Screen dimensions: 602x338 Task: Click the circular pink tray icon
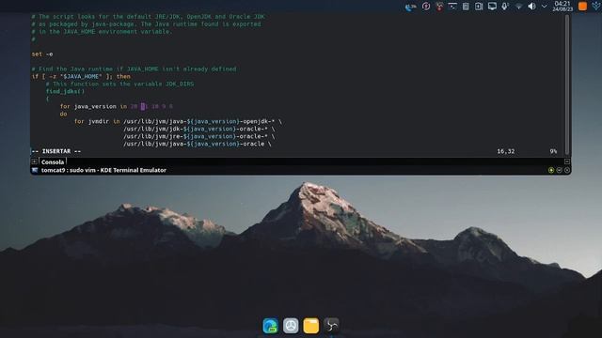426,7
